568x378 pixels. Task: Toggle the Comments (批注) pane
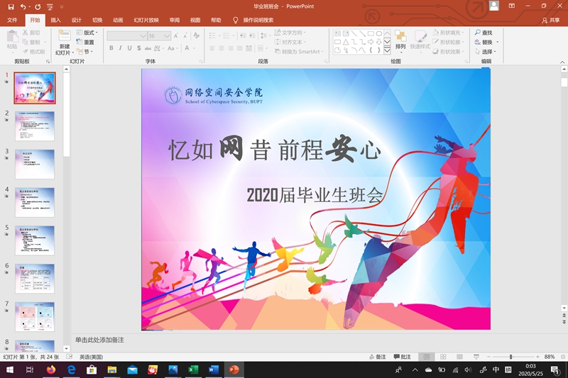(402, 357)
